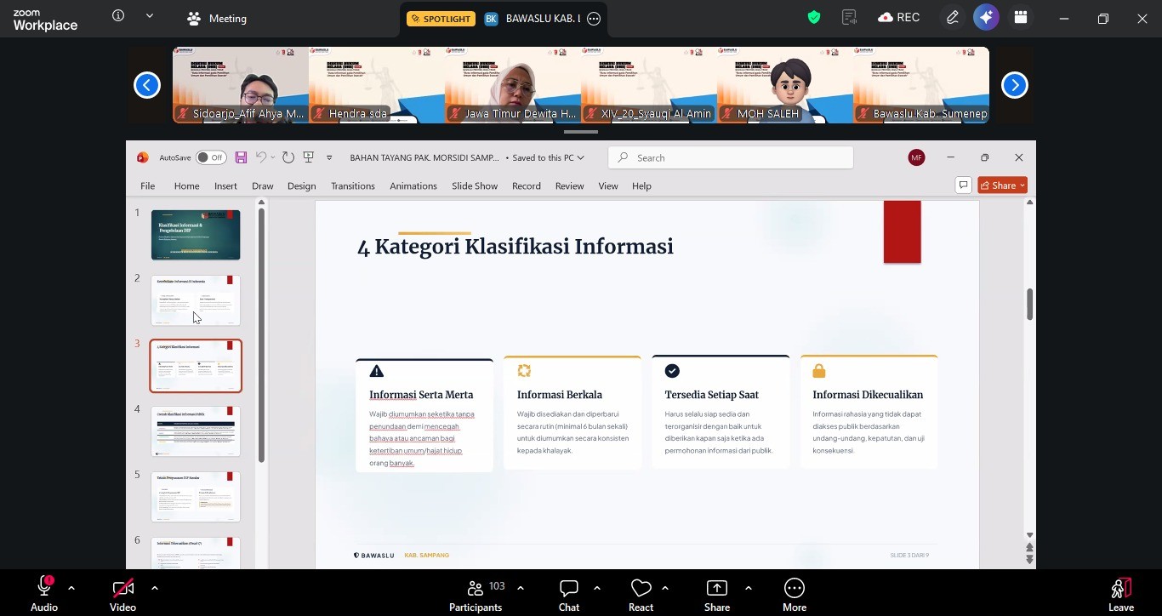Leave the meeting with the Leave button
This screenshot has width=1162, height=616.
(1121, 595)
